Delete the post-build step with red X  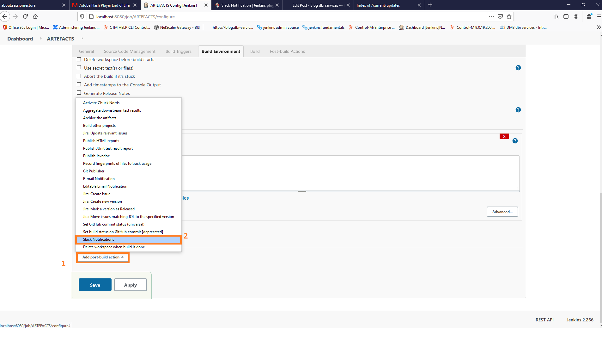pos(504,136)
